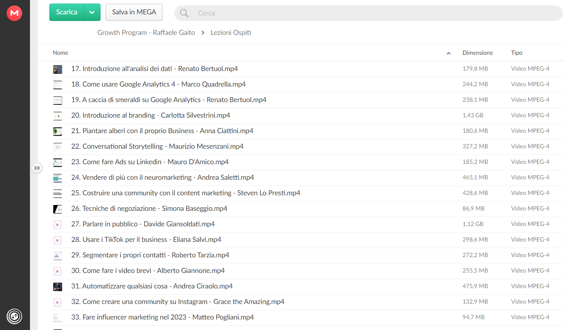Viewport: 564px width, 330px height.
Task: Sort the list by Tipo column
Action: pos(517,53)
